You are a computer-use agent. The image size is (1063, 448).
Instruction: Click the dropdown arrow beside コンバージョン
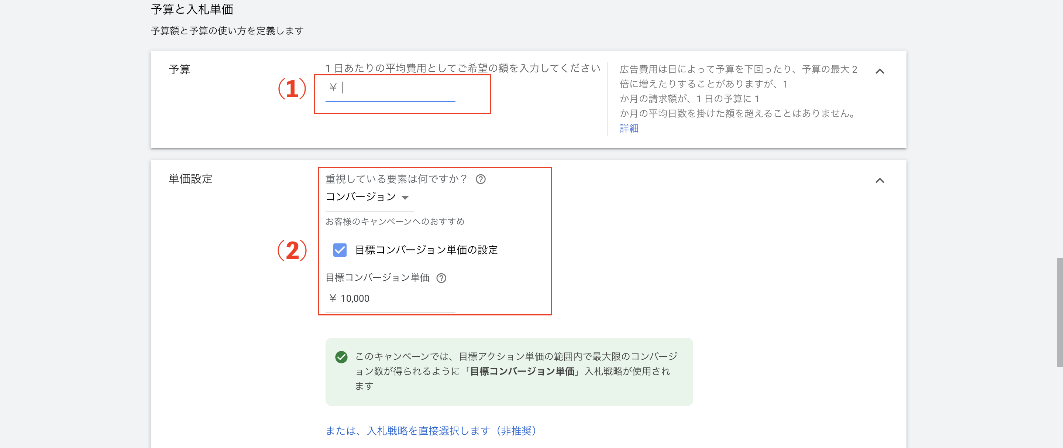406,198
